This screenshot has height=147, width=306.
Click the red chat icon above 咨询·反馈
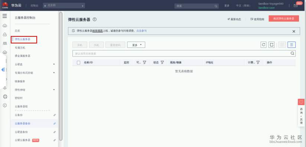click(x=301, y=102)
